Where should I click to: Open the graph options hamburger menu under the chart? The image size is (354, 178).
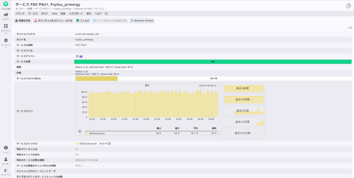(x=80, y=131)
